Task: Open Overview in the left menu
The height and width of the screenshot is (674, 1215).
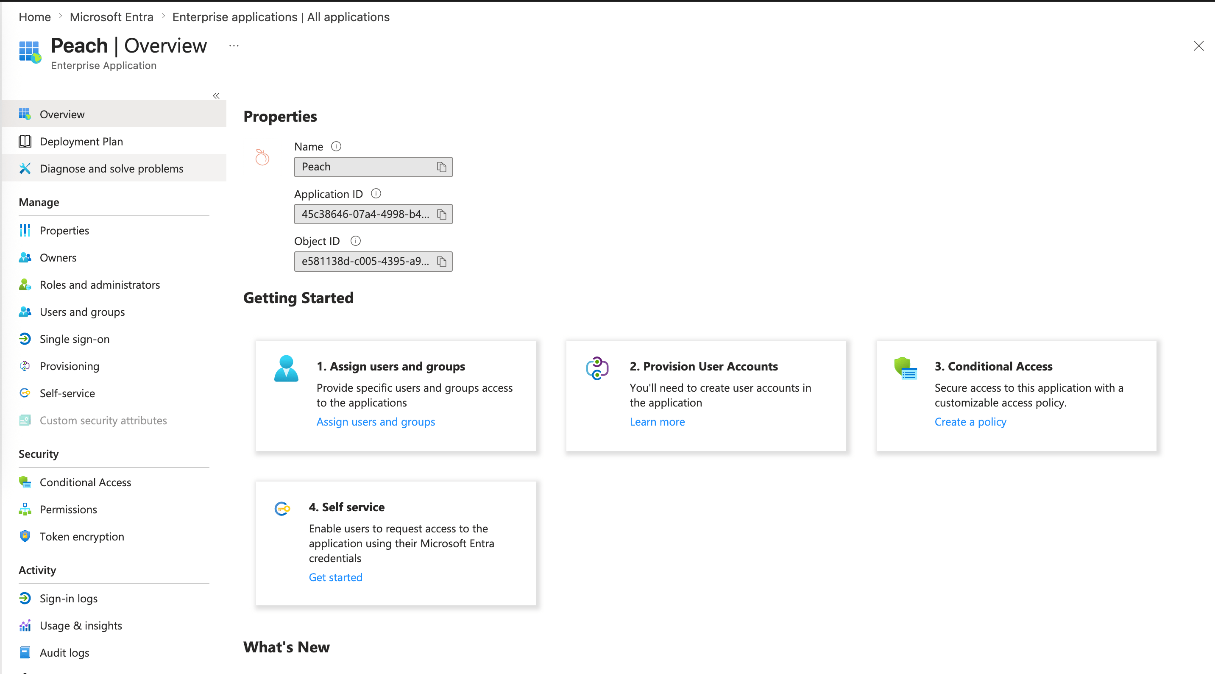Action: coord(114,114)
